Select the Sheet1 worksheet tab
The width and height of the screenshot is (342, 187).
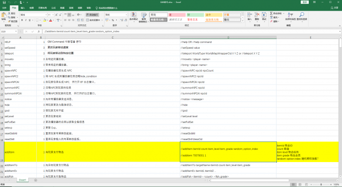(x=22, y=180)
